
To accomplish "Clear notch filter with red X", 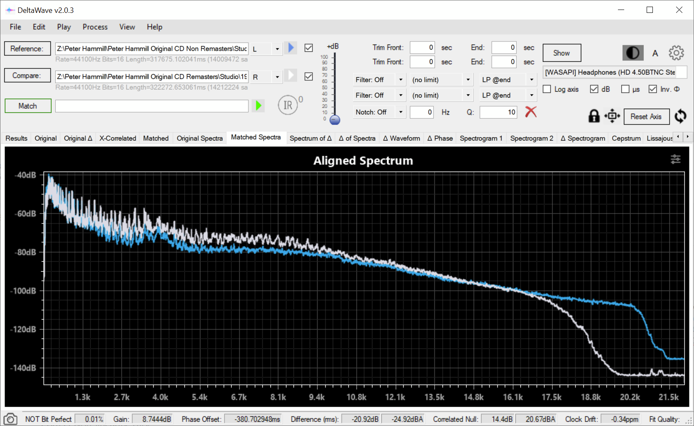I will 531,112.
